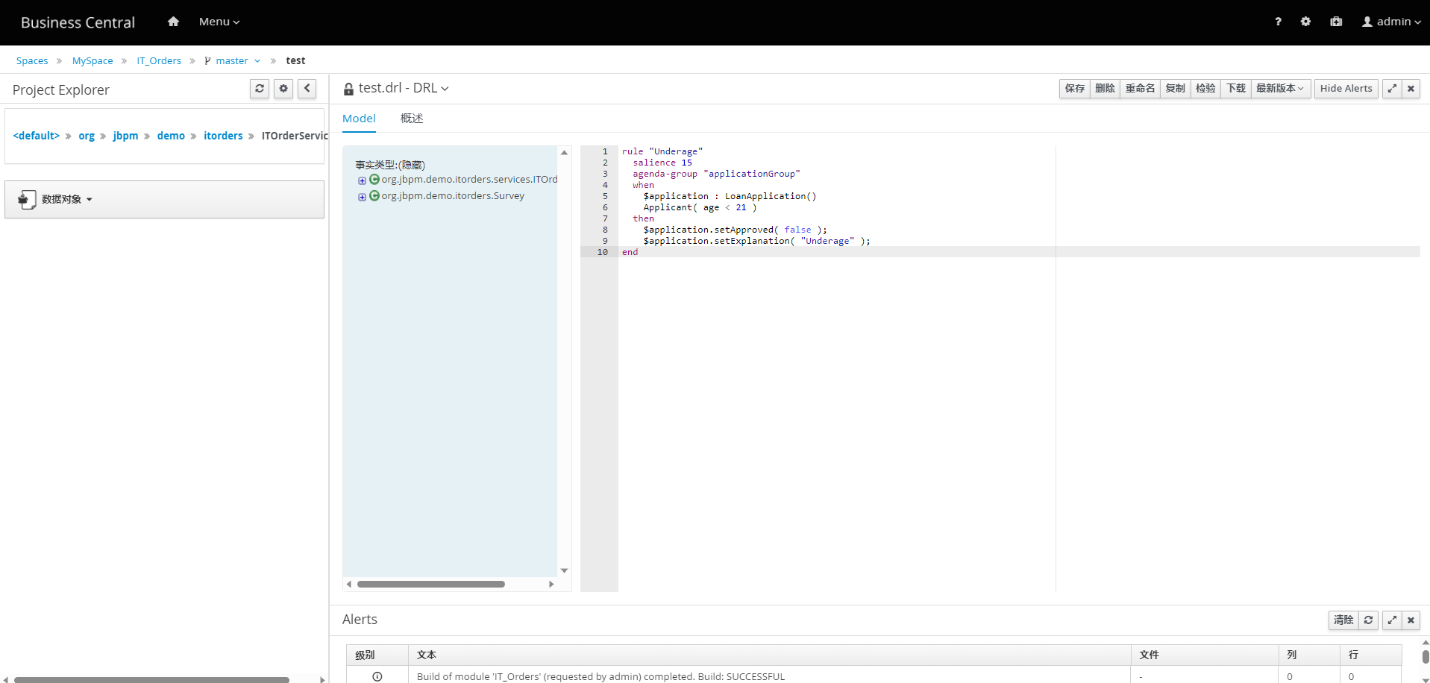This screenshot has width=1430, height=683.
Task: Switch to the Model tab
Action: coord(359,118)
